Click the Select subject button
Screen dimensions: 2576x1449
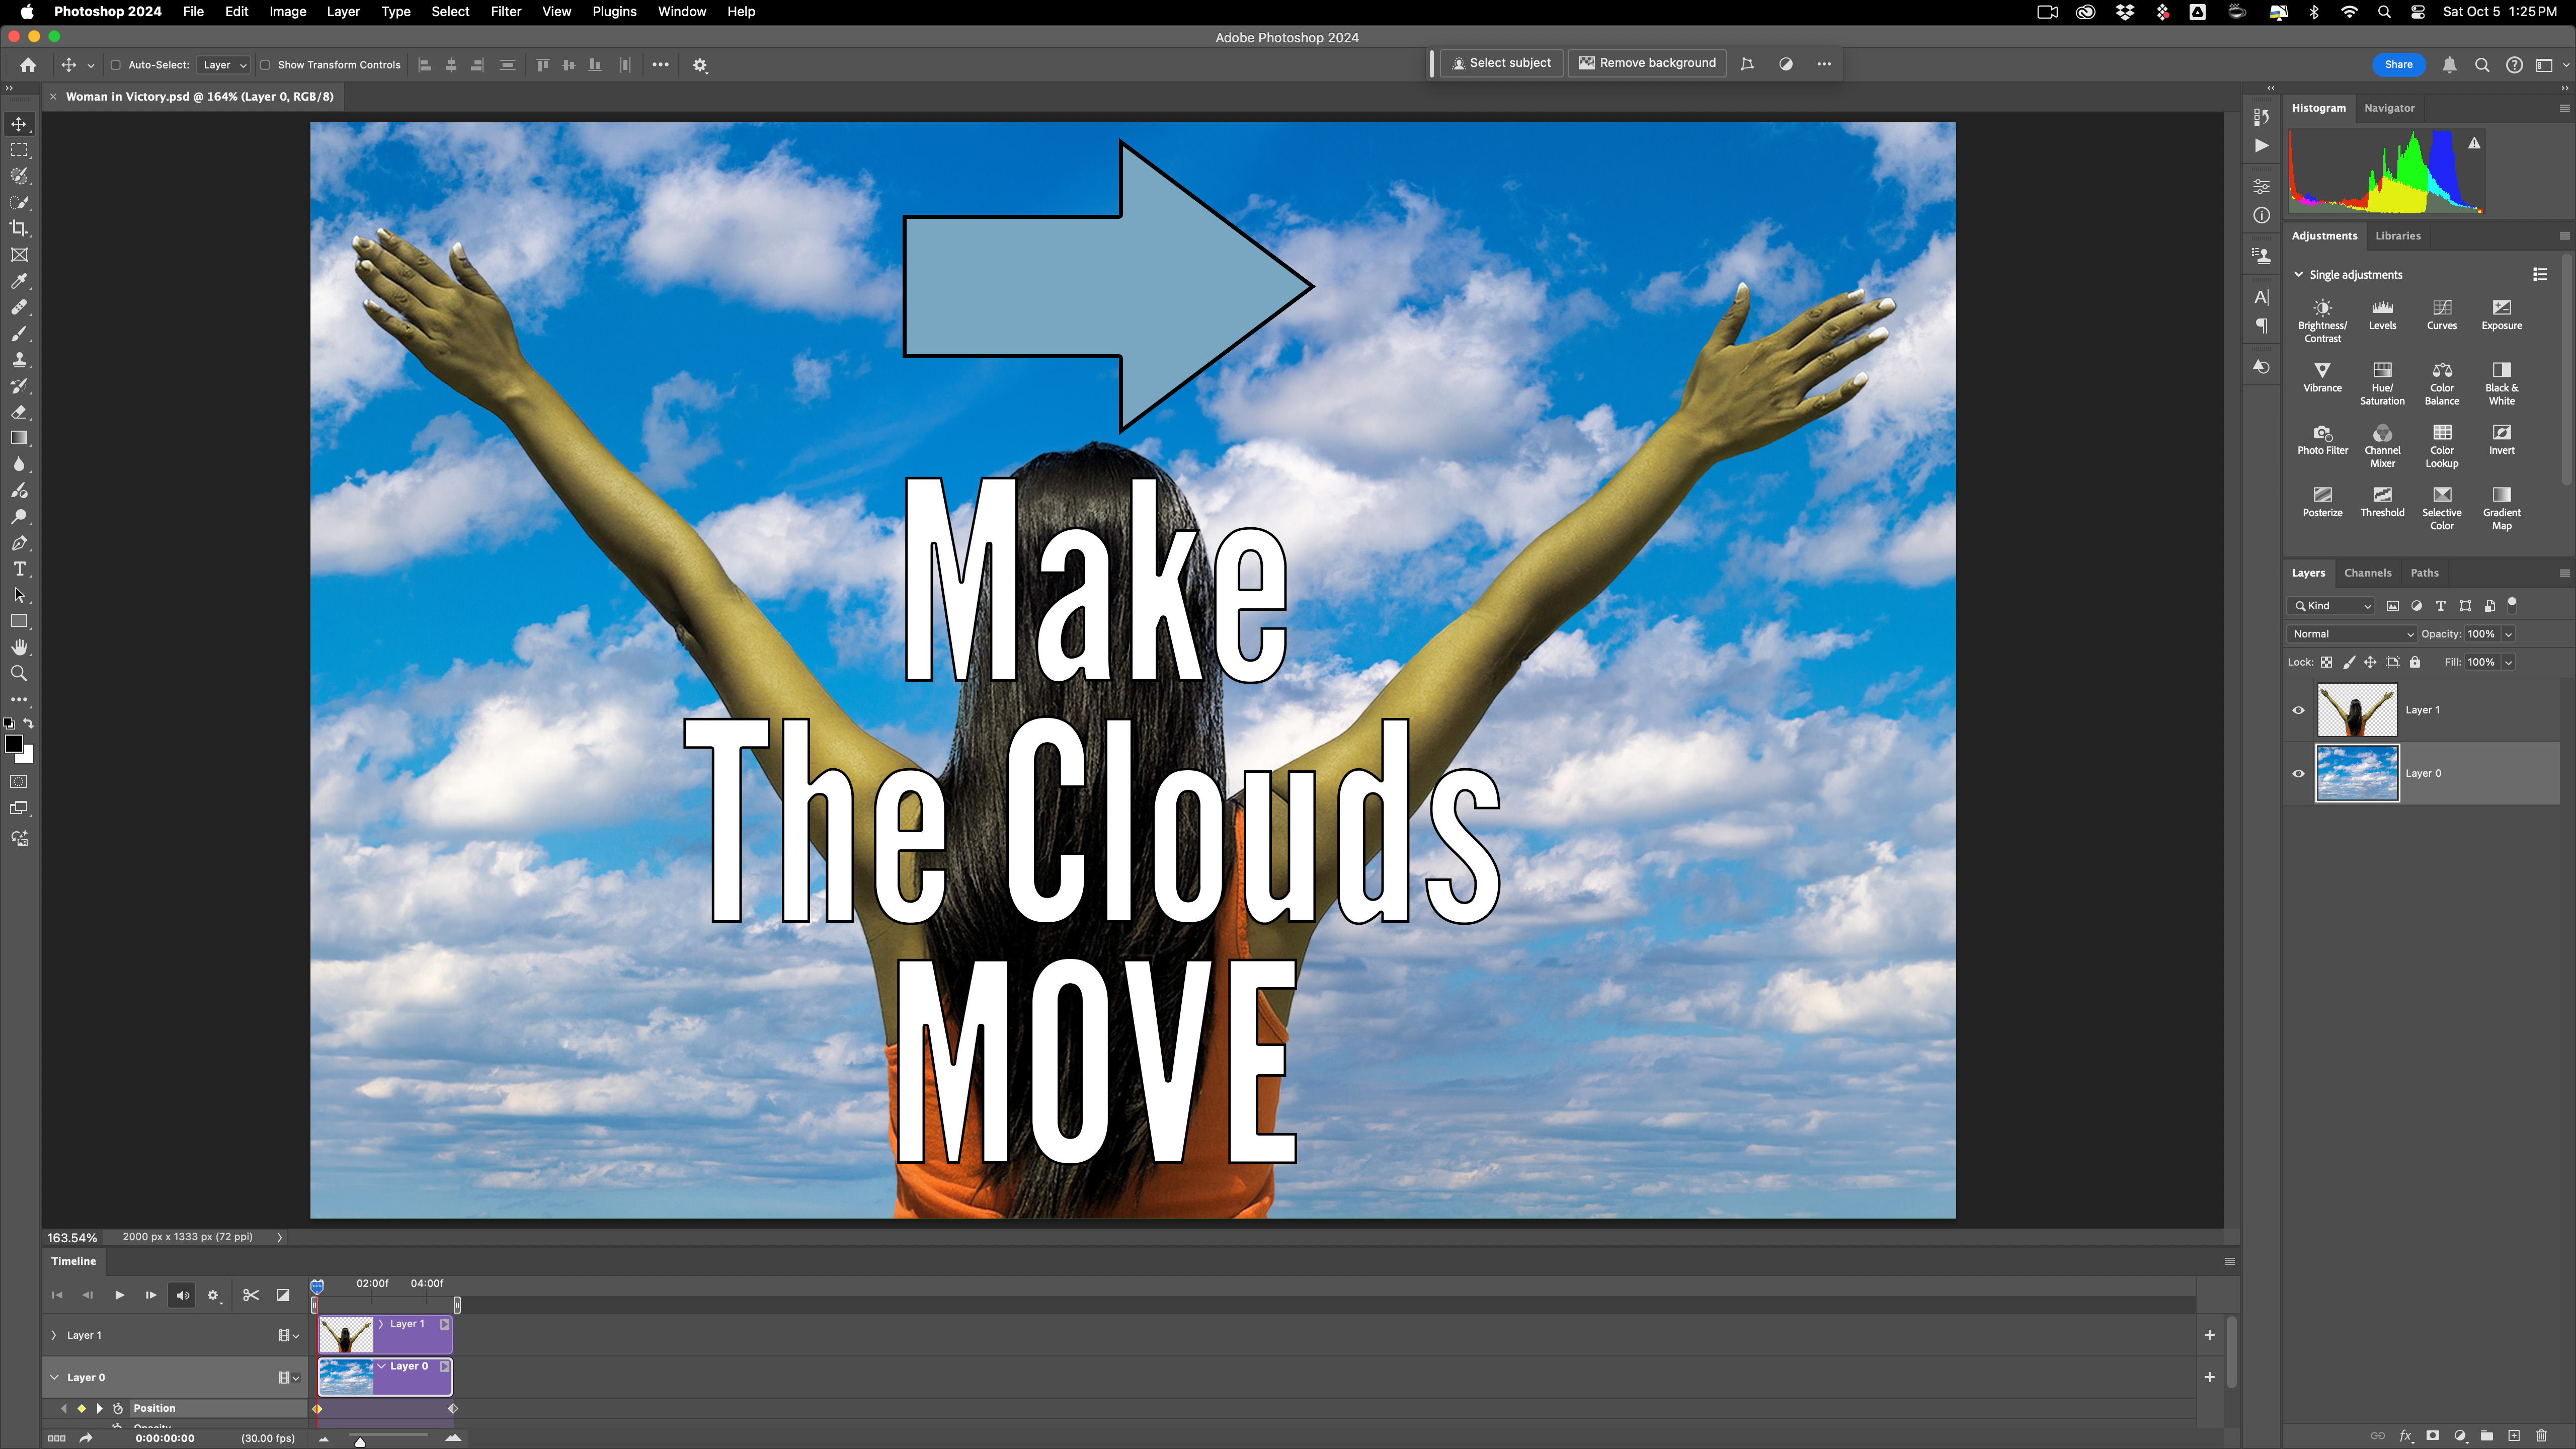coord(1501,62)
